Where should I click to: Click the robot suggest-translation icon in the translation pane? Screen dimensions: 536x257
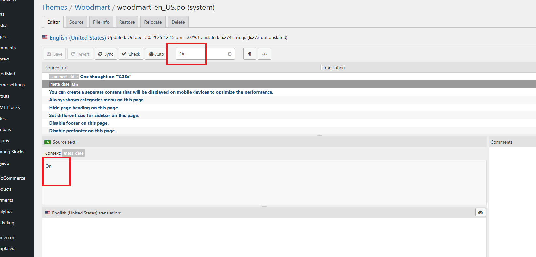coord(480,213)
